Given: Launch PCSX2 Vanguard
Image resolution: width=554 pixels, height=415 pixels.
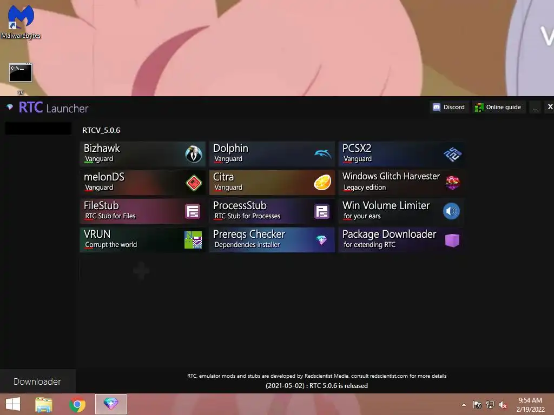Looking at the screenshot, I should (x=401, y=154).
